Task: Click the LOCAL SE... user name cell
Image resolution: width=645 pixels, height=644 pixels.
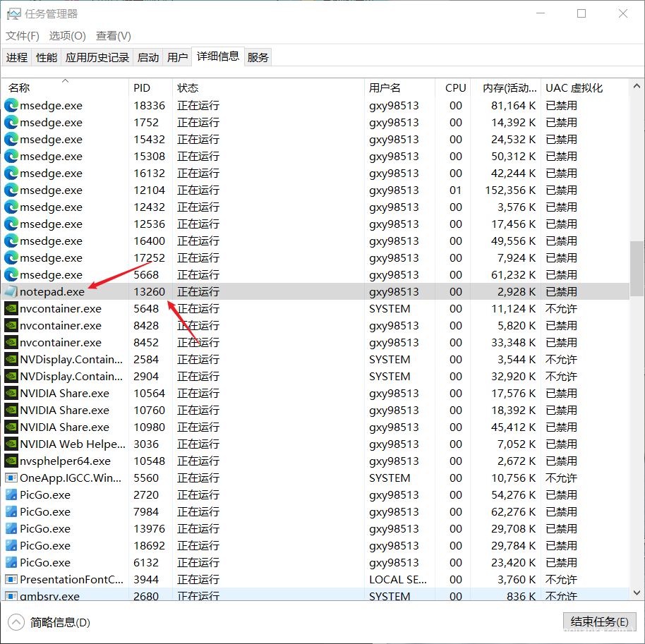Action: (398, 579)
